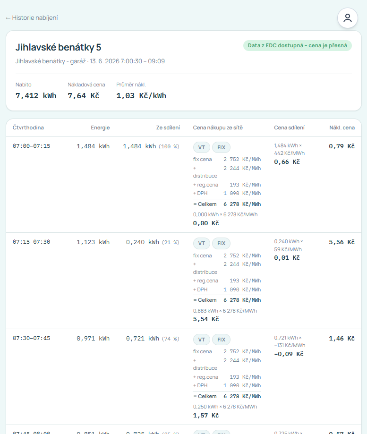Click the 1,46 Kč cost cell
This screenshot has height=434, width=367.
(x=341, y=339)
